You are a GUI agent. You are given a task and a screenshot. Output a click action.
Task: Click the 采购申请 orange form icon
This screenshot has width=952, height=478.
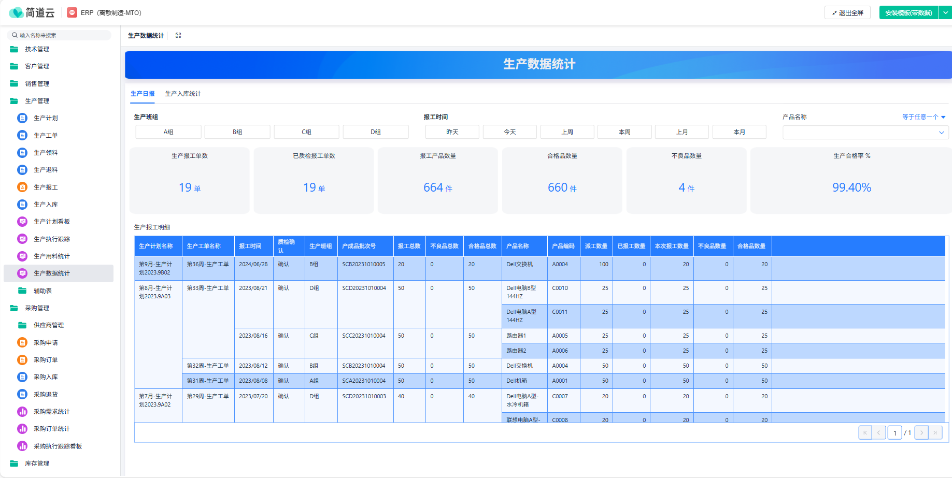22,342
